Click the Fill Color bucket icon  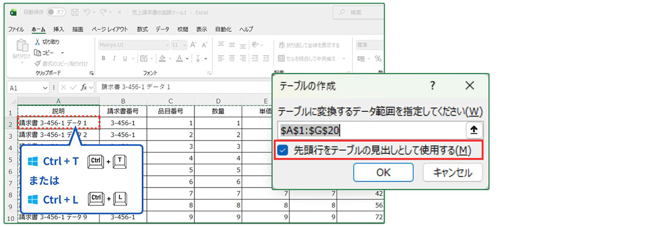click(x=162, y=58)
